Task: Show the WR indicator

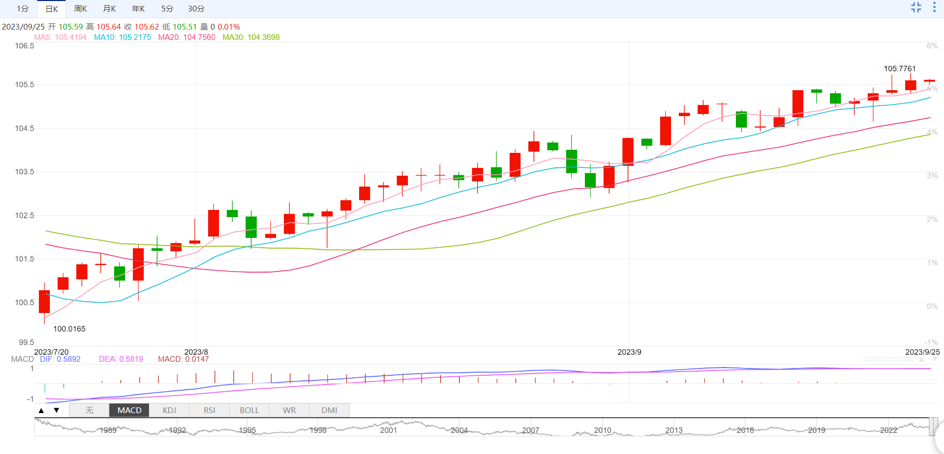Action: [289, 410]
